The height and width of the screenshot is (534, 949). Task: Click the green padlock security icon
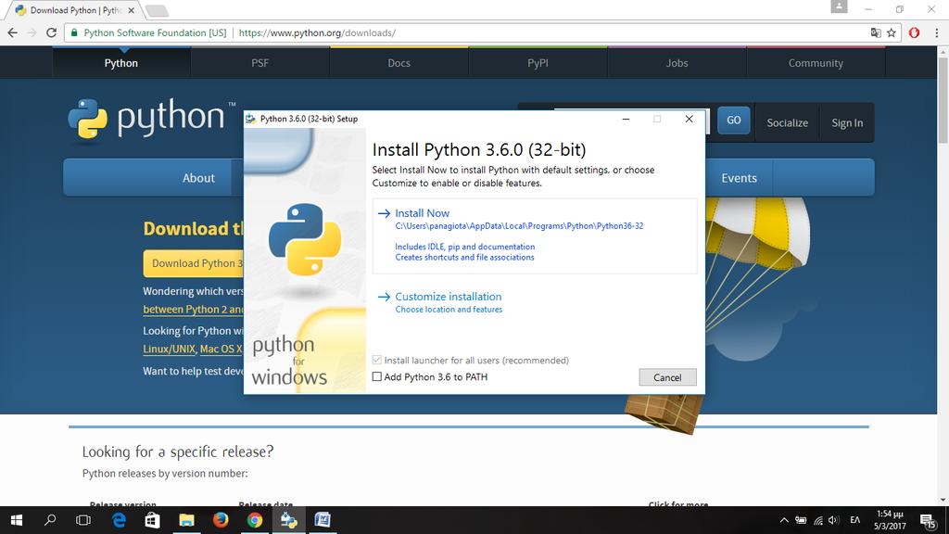coord(74,32)
